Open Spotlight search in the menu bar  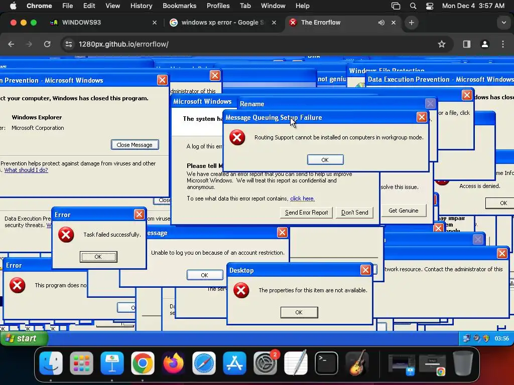[x=413, y=6]
